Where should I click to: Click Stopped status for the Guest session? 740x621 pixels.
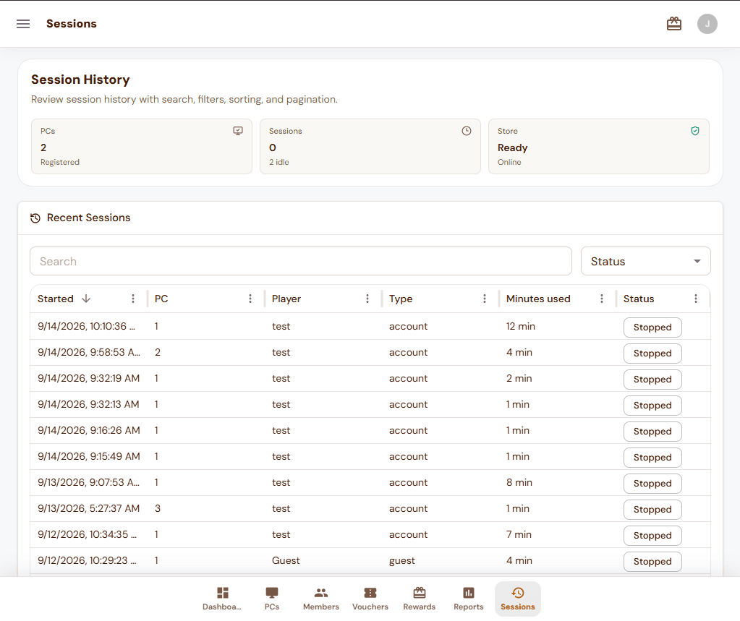pyautogui.click(x=652, y=561)
